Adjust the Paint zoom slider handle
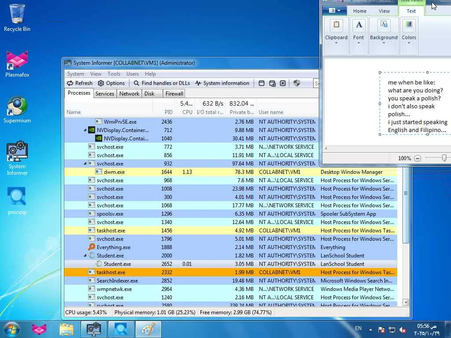 pos(444,158)
